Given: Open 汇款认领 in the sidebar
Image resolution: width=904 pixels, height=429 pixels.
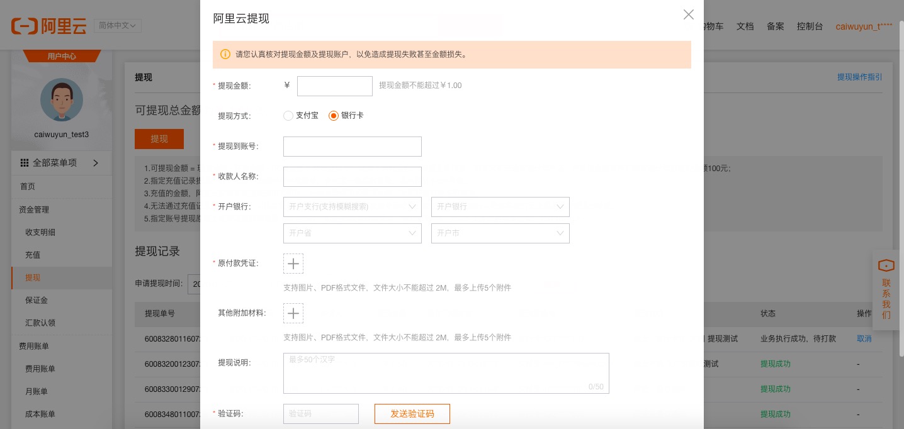Looking at the screenshot, I should [x=40, y=323].
